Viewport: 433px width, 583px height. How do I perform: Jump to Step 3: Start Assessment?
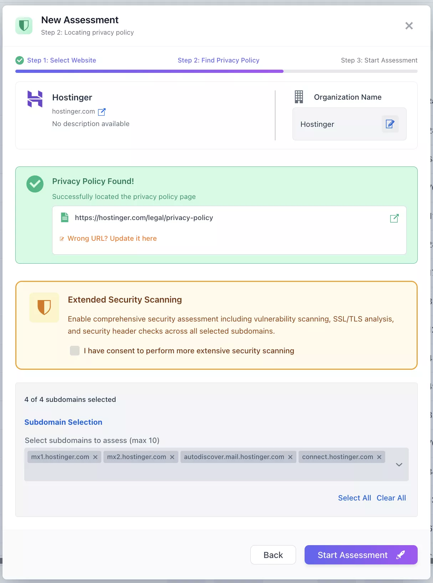point(379,60)
